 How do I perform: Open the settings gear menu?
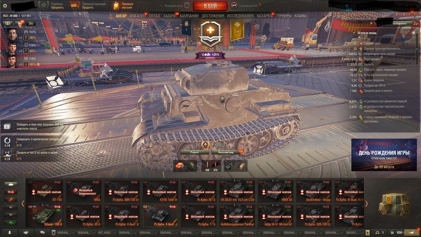tap(5, 5)
